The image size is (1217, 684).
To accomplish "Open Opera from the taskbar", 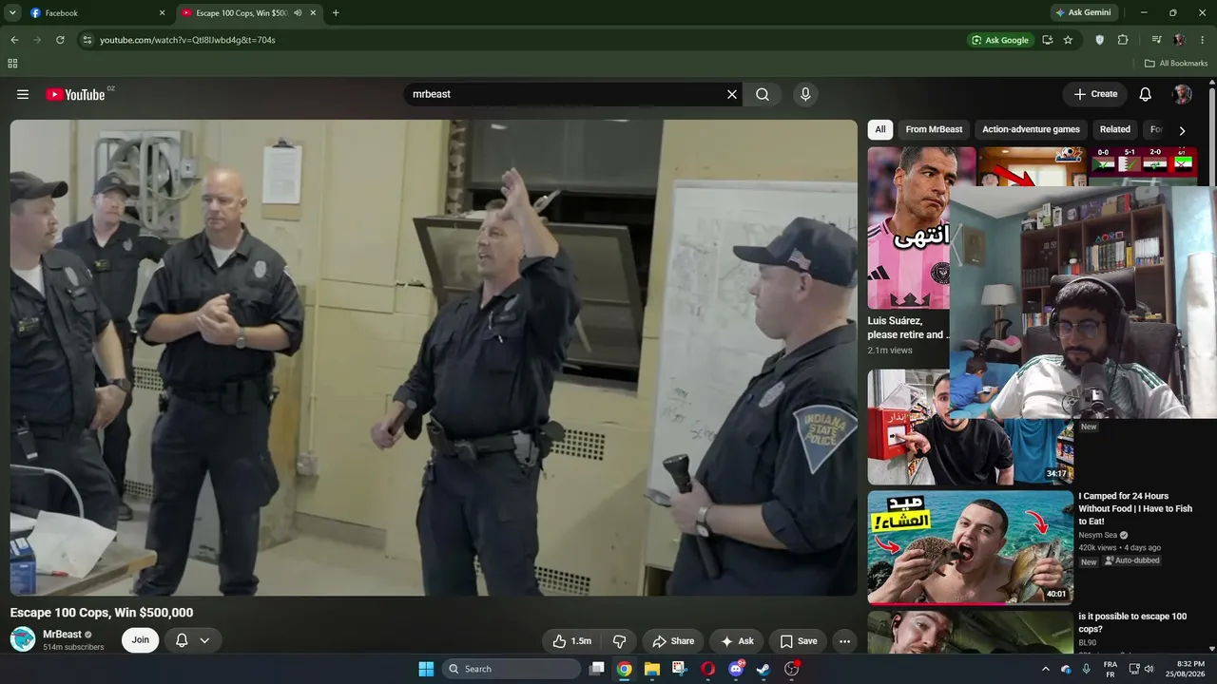I will pos(707,669).
